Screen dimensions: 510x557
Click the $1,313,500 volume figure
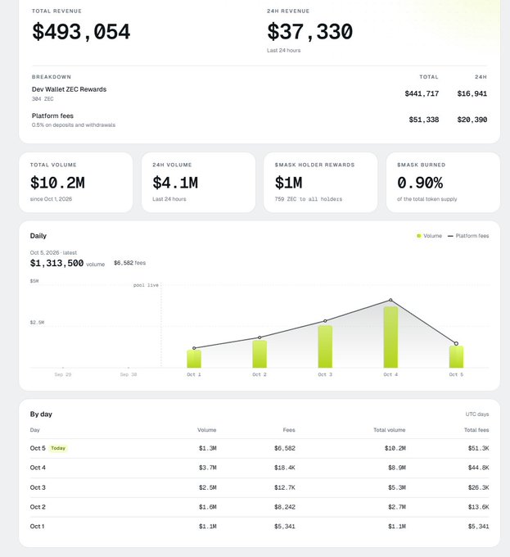click(x=56, y=263)
